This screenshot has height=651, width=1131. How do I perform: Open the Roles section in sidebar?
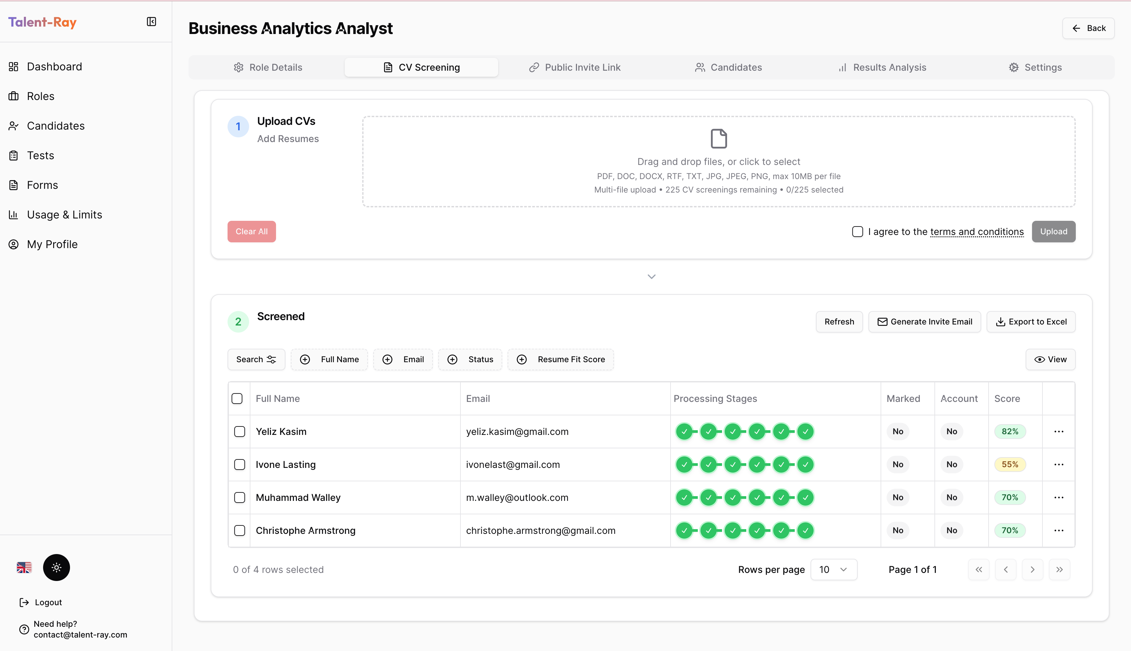pos(41,96)
